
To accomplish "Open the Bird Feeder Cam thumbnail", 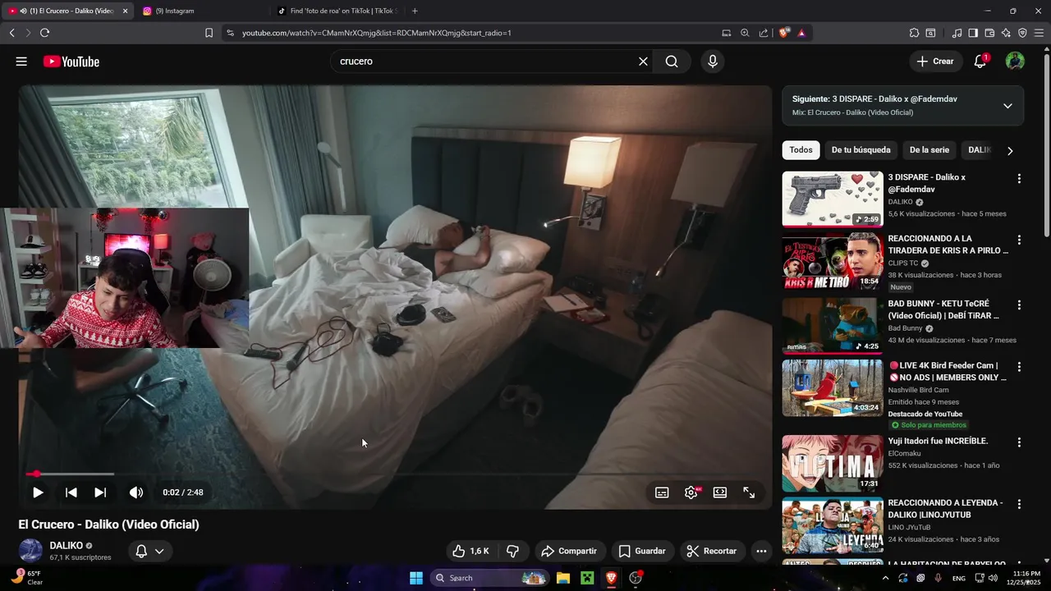I will coord(833,387).
